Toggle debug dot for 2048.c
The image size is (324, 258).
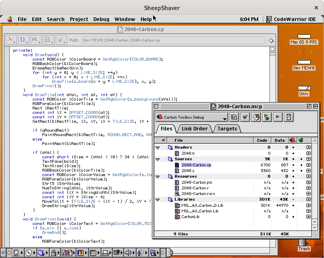(x=301, y=171)
